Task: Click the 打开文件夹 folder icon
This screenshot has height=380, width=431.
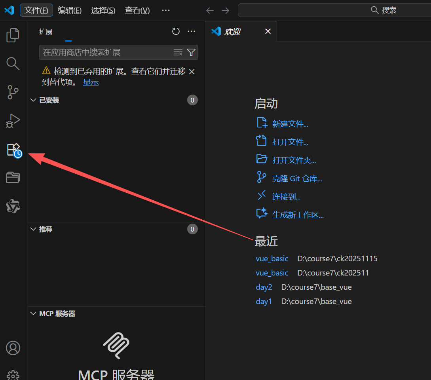Action: click(262, 159)
